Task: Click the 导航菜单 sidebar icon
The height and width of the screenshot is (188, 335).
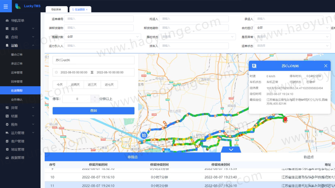Action: click(x=7, y=20)
